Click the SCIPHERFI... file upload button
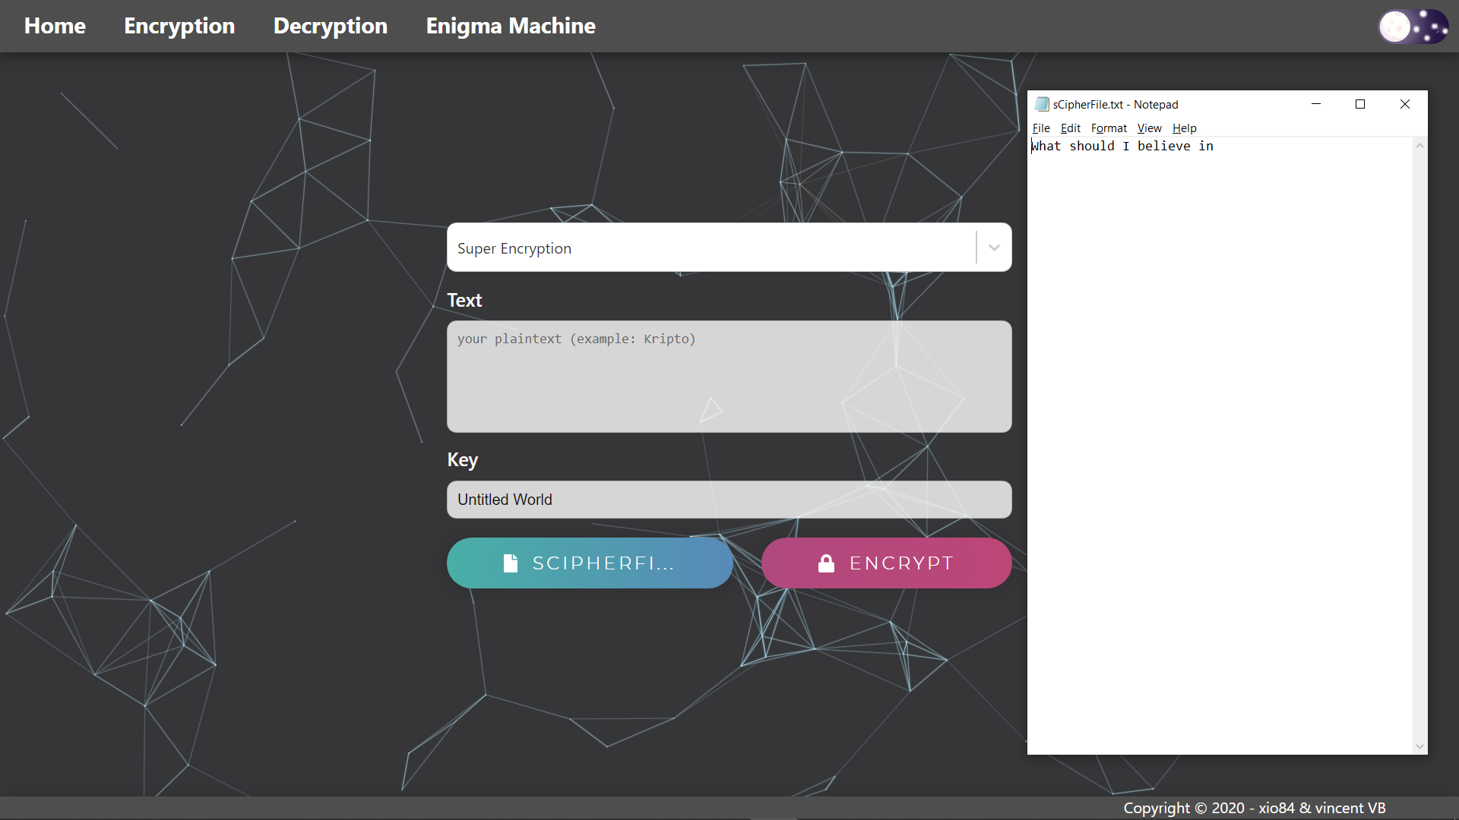The image size is (1459, 820). 590,563
